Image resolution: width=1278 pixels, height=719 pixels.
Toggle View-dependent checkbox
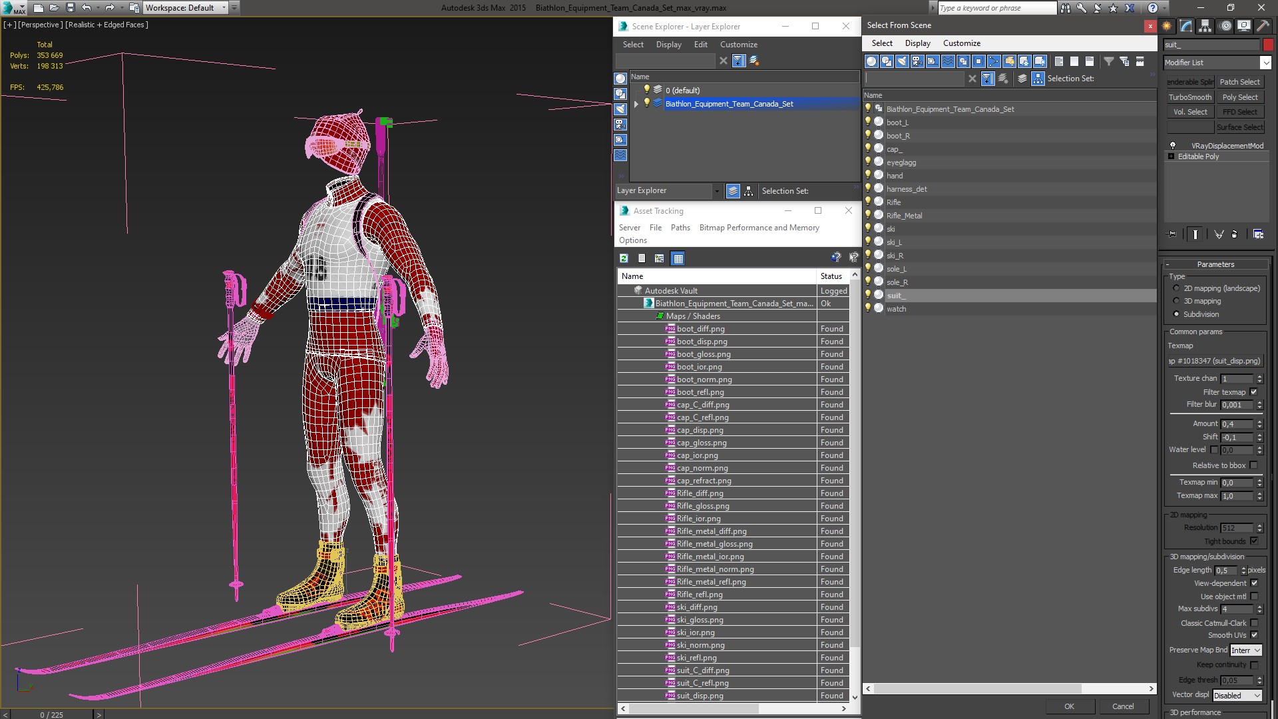point(1254,583)
